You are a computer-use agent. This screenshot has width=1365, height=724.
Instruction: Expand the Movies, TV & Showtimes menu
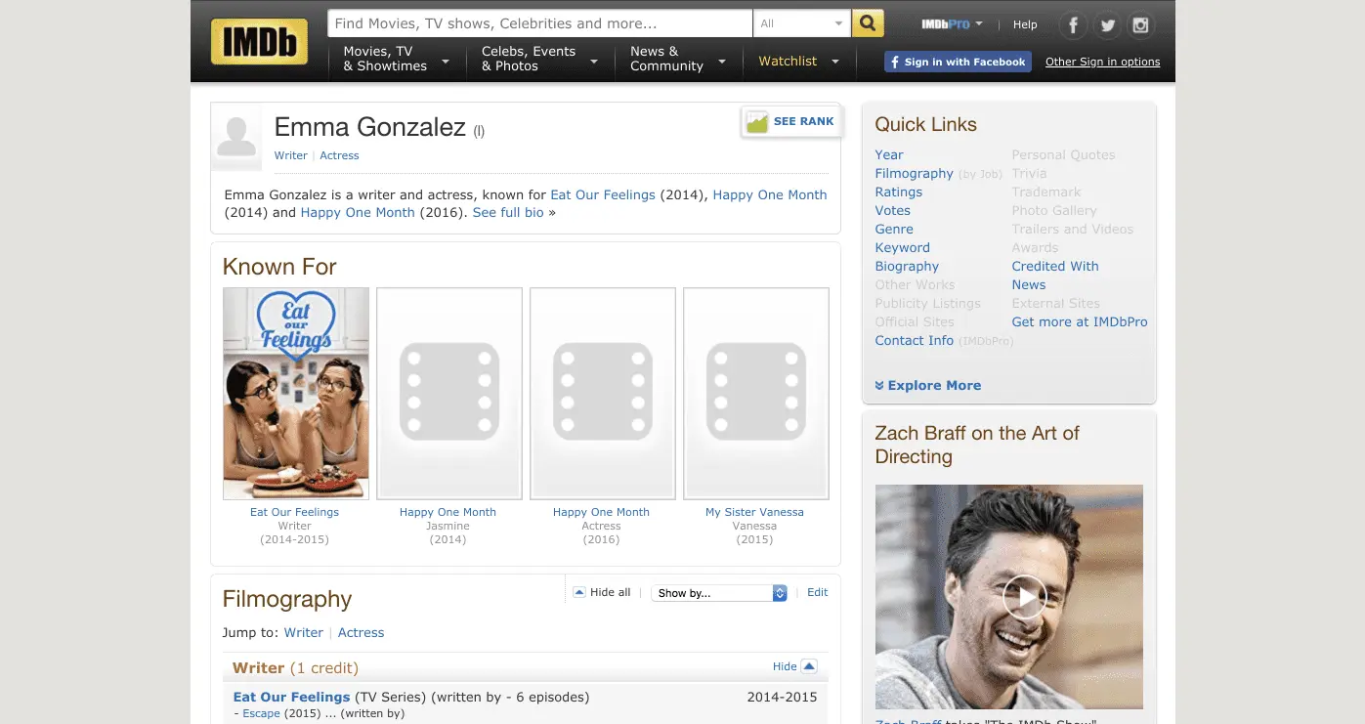(396, 59)
